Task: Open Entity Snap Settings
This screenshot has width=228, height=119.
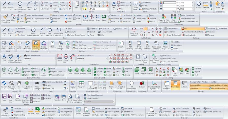Action: [x=134, y=32]
